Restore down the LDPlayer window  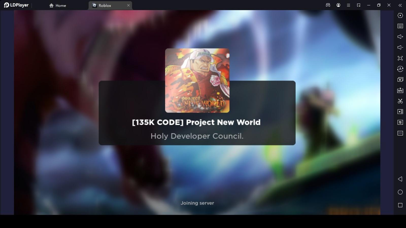tap(379, 5)
